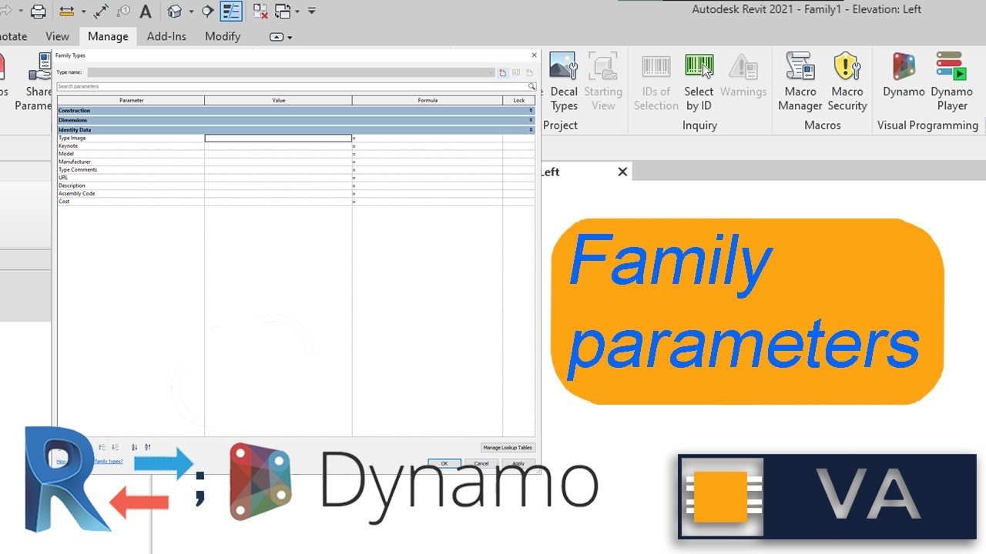Apply the family type changes
This screenshot has height=554, width=986.
[518, 463]
